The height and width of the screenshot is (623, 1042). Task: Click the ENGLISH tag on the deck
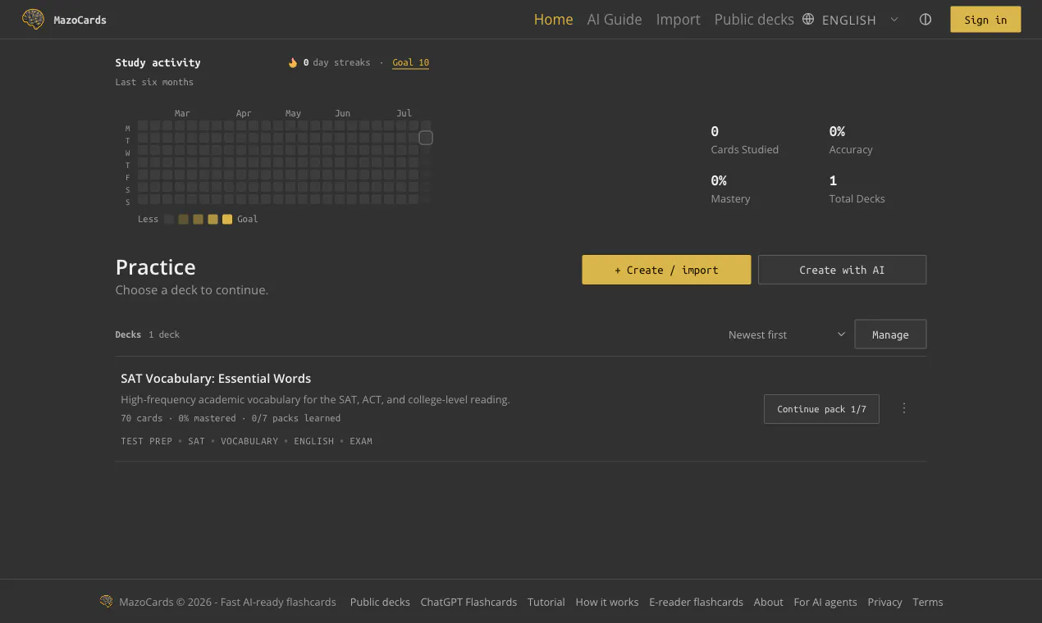pyautogui.click(x=314, y=441)
